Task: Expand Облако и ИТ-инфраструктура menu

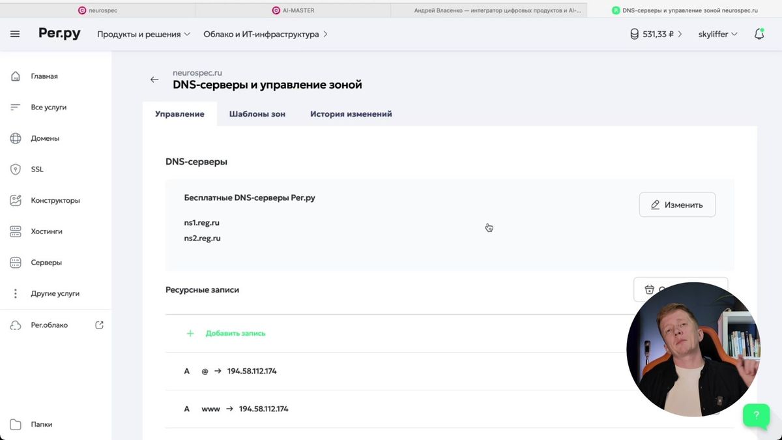Action: [x=266, y=34]
